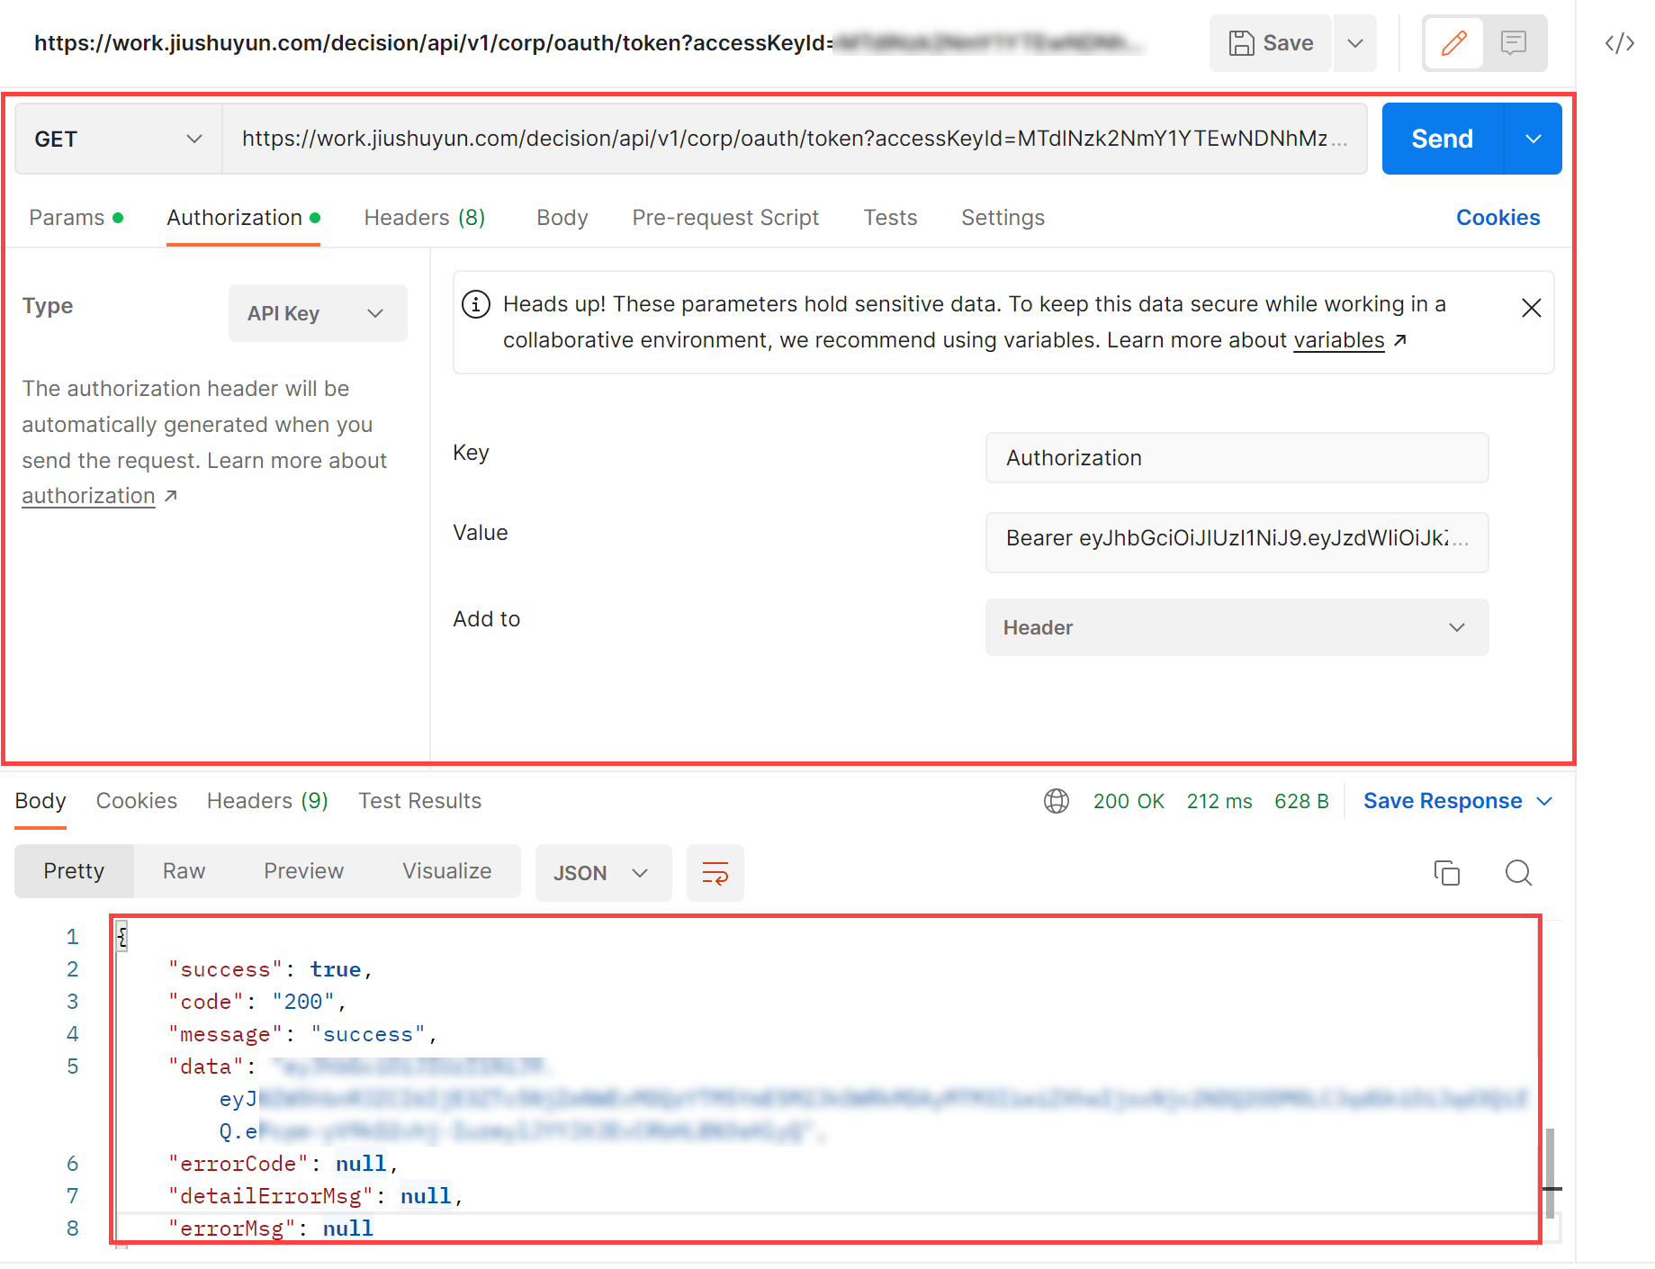Switch to edit mode pencil icon

pyautogui.click(x=1453, y=43)
